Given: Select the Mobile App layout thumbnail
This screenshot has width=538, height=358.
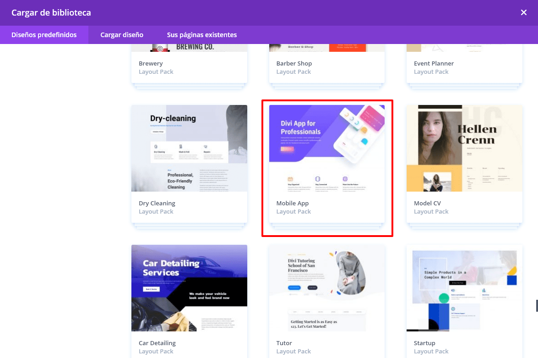Looking at the screenshot, I should click(x=326, y=149).
